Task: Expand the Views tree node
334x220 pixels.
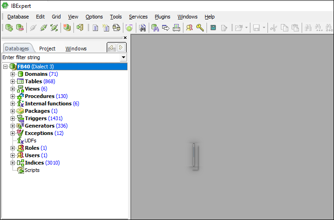Action: coord(12,89)
